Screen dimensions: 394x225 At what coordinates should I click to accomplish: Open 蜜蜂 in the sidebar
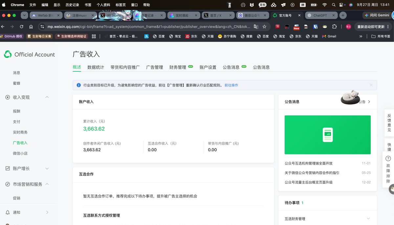16,83
